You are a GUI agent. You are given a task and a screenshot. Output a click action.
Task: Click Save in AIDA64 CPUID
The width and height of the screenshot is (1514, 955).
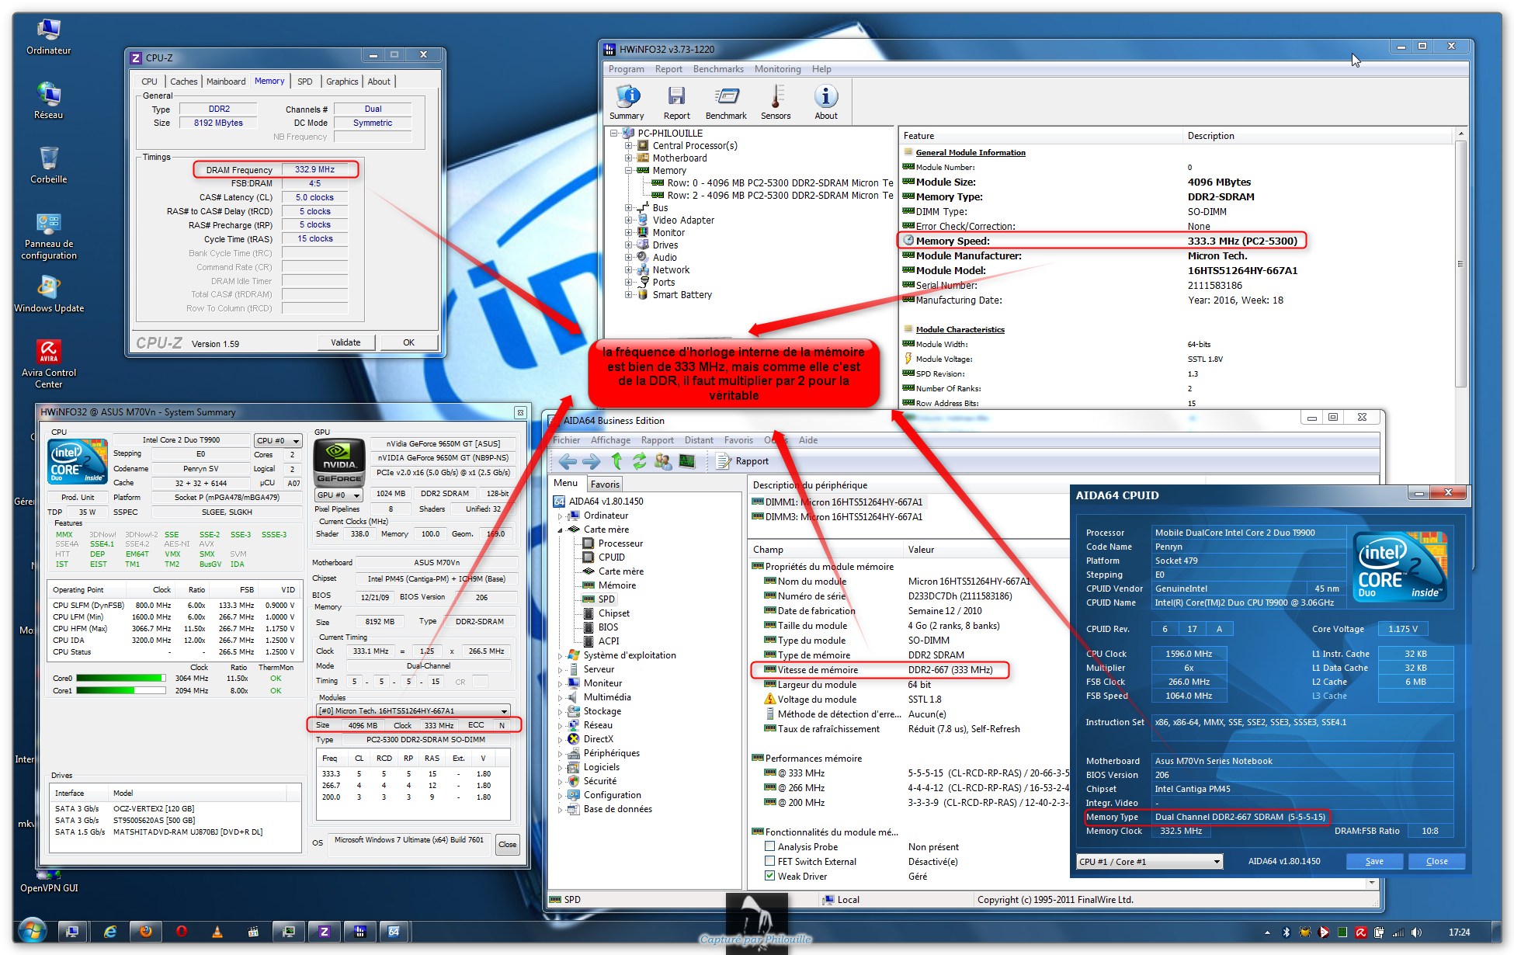[x=1374, y=861]
